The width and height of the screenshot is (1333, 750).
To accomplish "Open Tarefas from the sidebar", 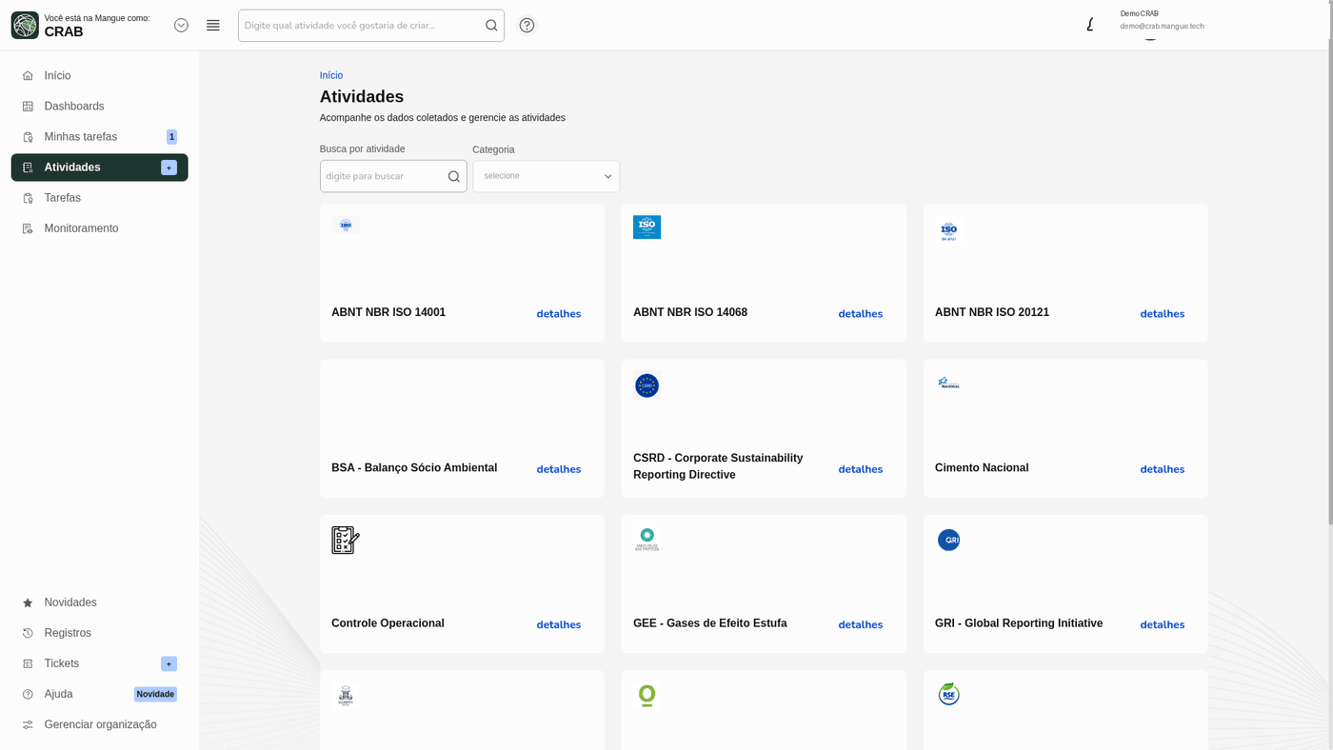I will click(99, 198).
